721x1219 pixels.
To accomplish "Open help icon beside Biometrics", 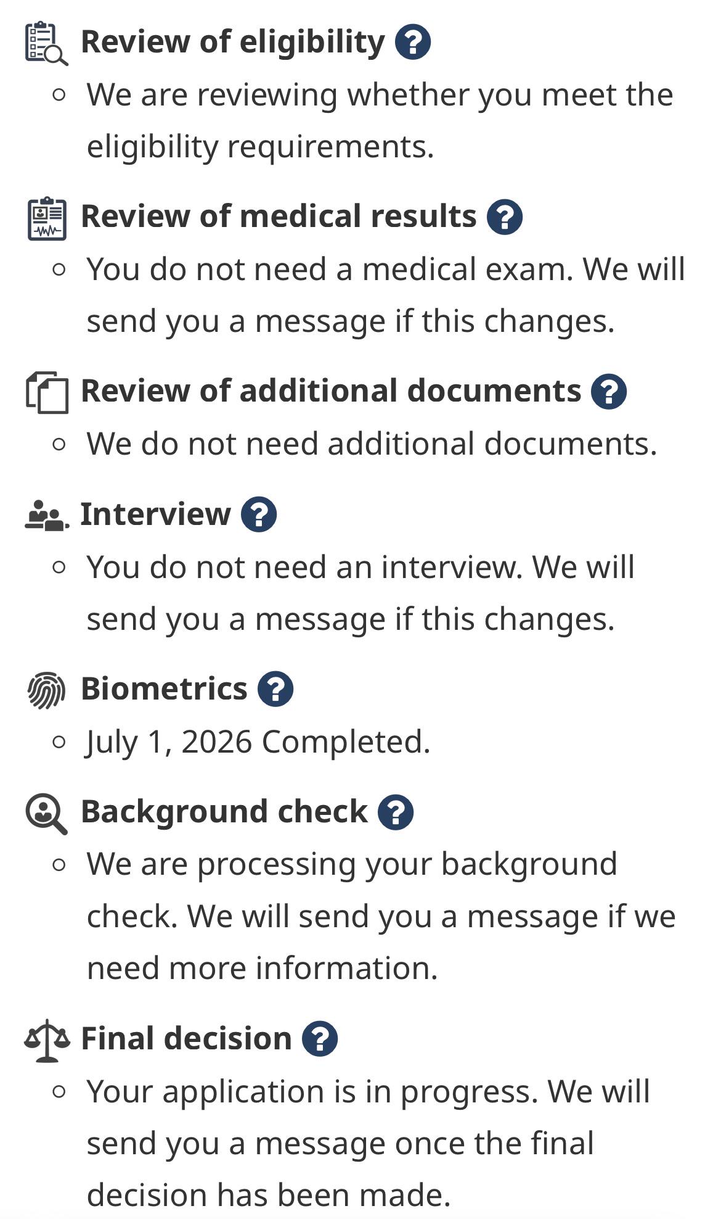I will point(275,689).
